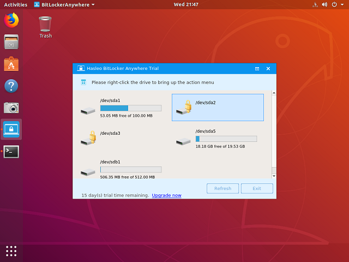Click the Upgrade now link

pyautogui.click(x=166, y=195)
